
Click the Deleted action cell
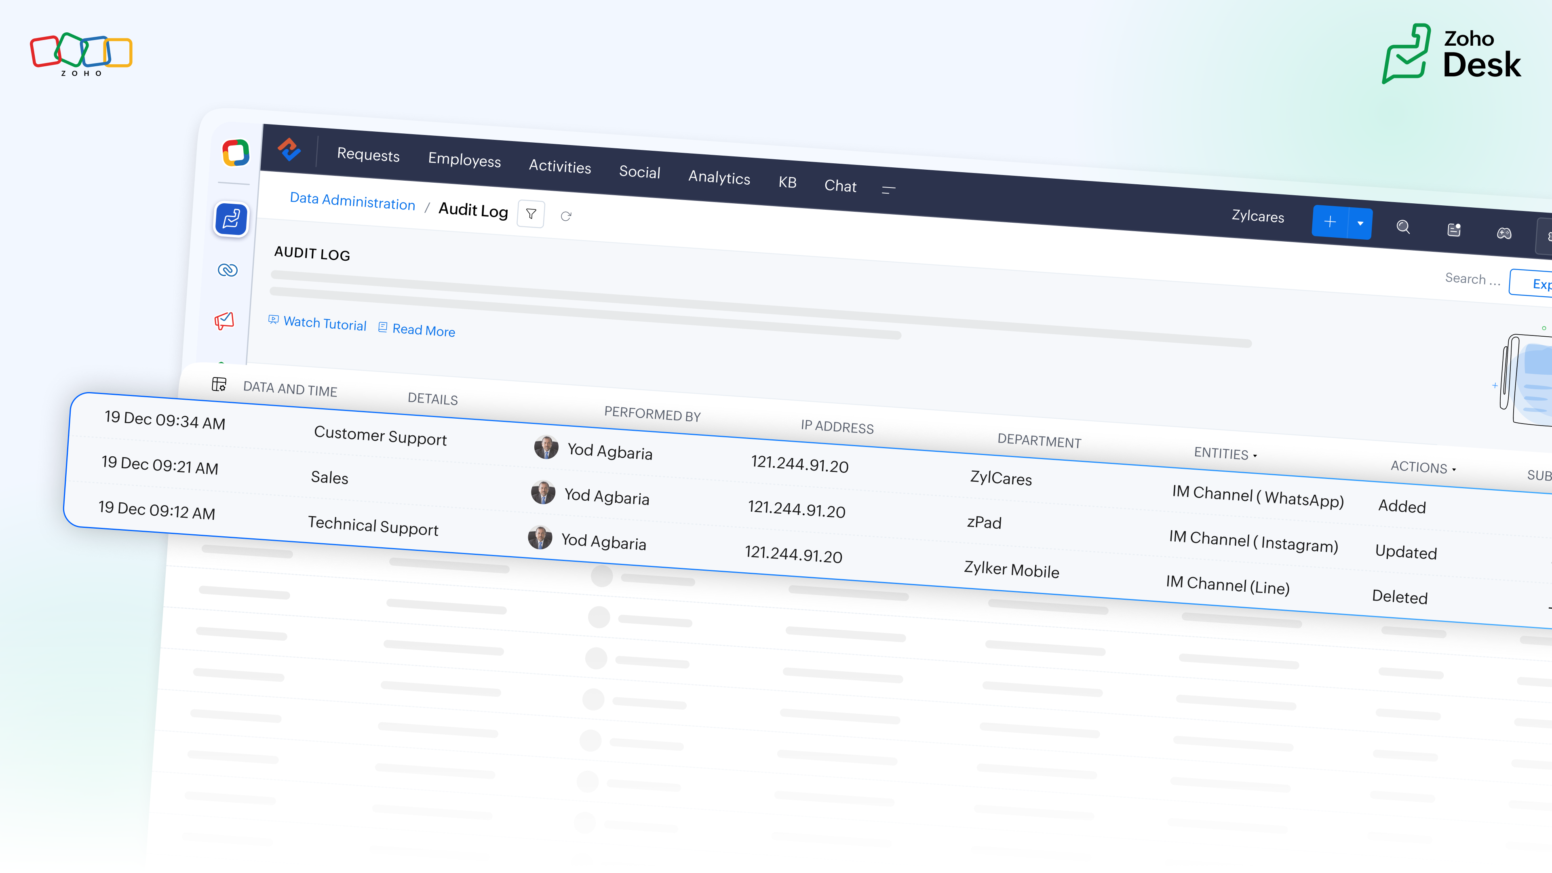click(1400, 597)
